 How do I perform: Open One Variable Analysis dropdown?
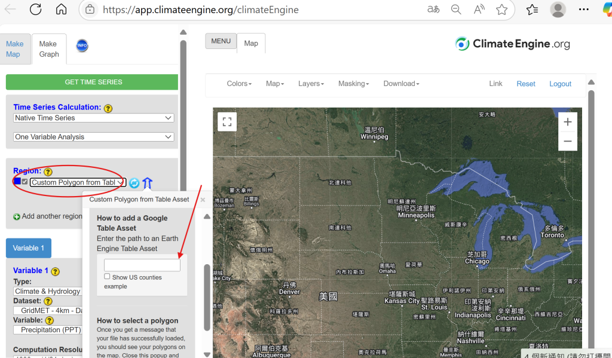click(x=94, y=137)
